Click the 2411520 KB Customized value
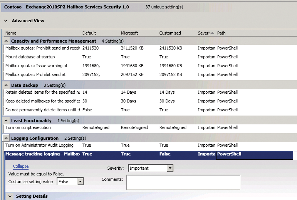Image resolution: width=297 pixels, height=200 pixels. [x=171, y=48]
